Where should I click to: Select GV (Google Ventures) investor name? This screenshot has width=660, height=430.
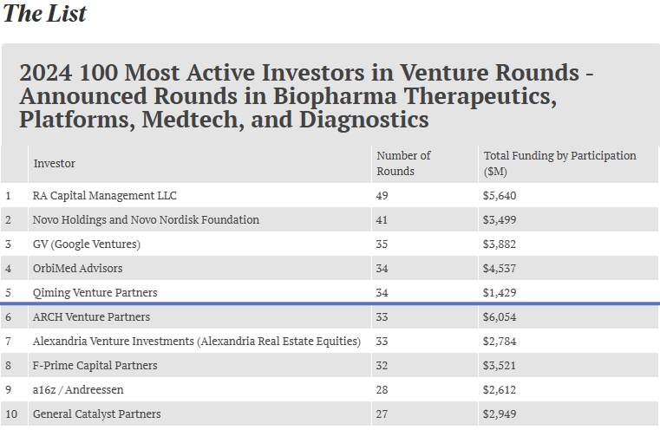tap(87, 244)
